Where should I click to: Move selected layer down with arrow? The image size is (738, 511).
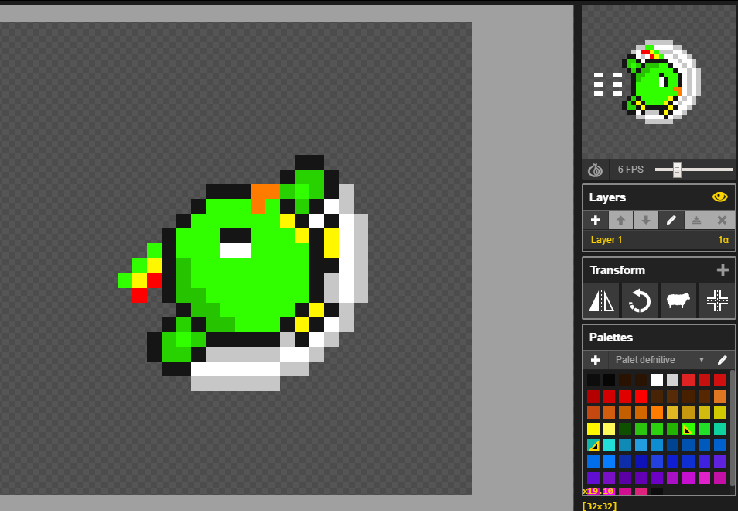coord(646,220)
